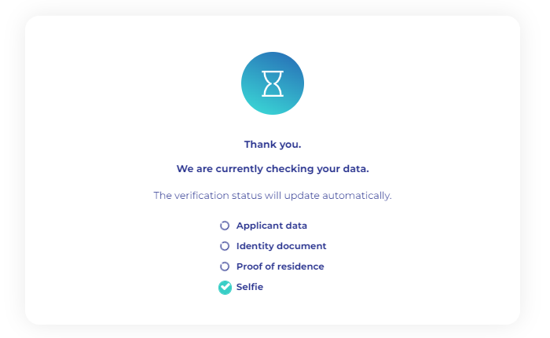Click the Identity document loading spinner
This screenshot has width=550, height=338.
pyautogui.click(x=225, y=246)
